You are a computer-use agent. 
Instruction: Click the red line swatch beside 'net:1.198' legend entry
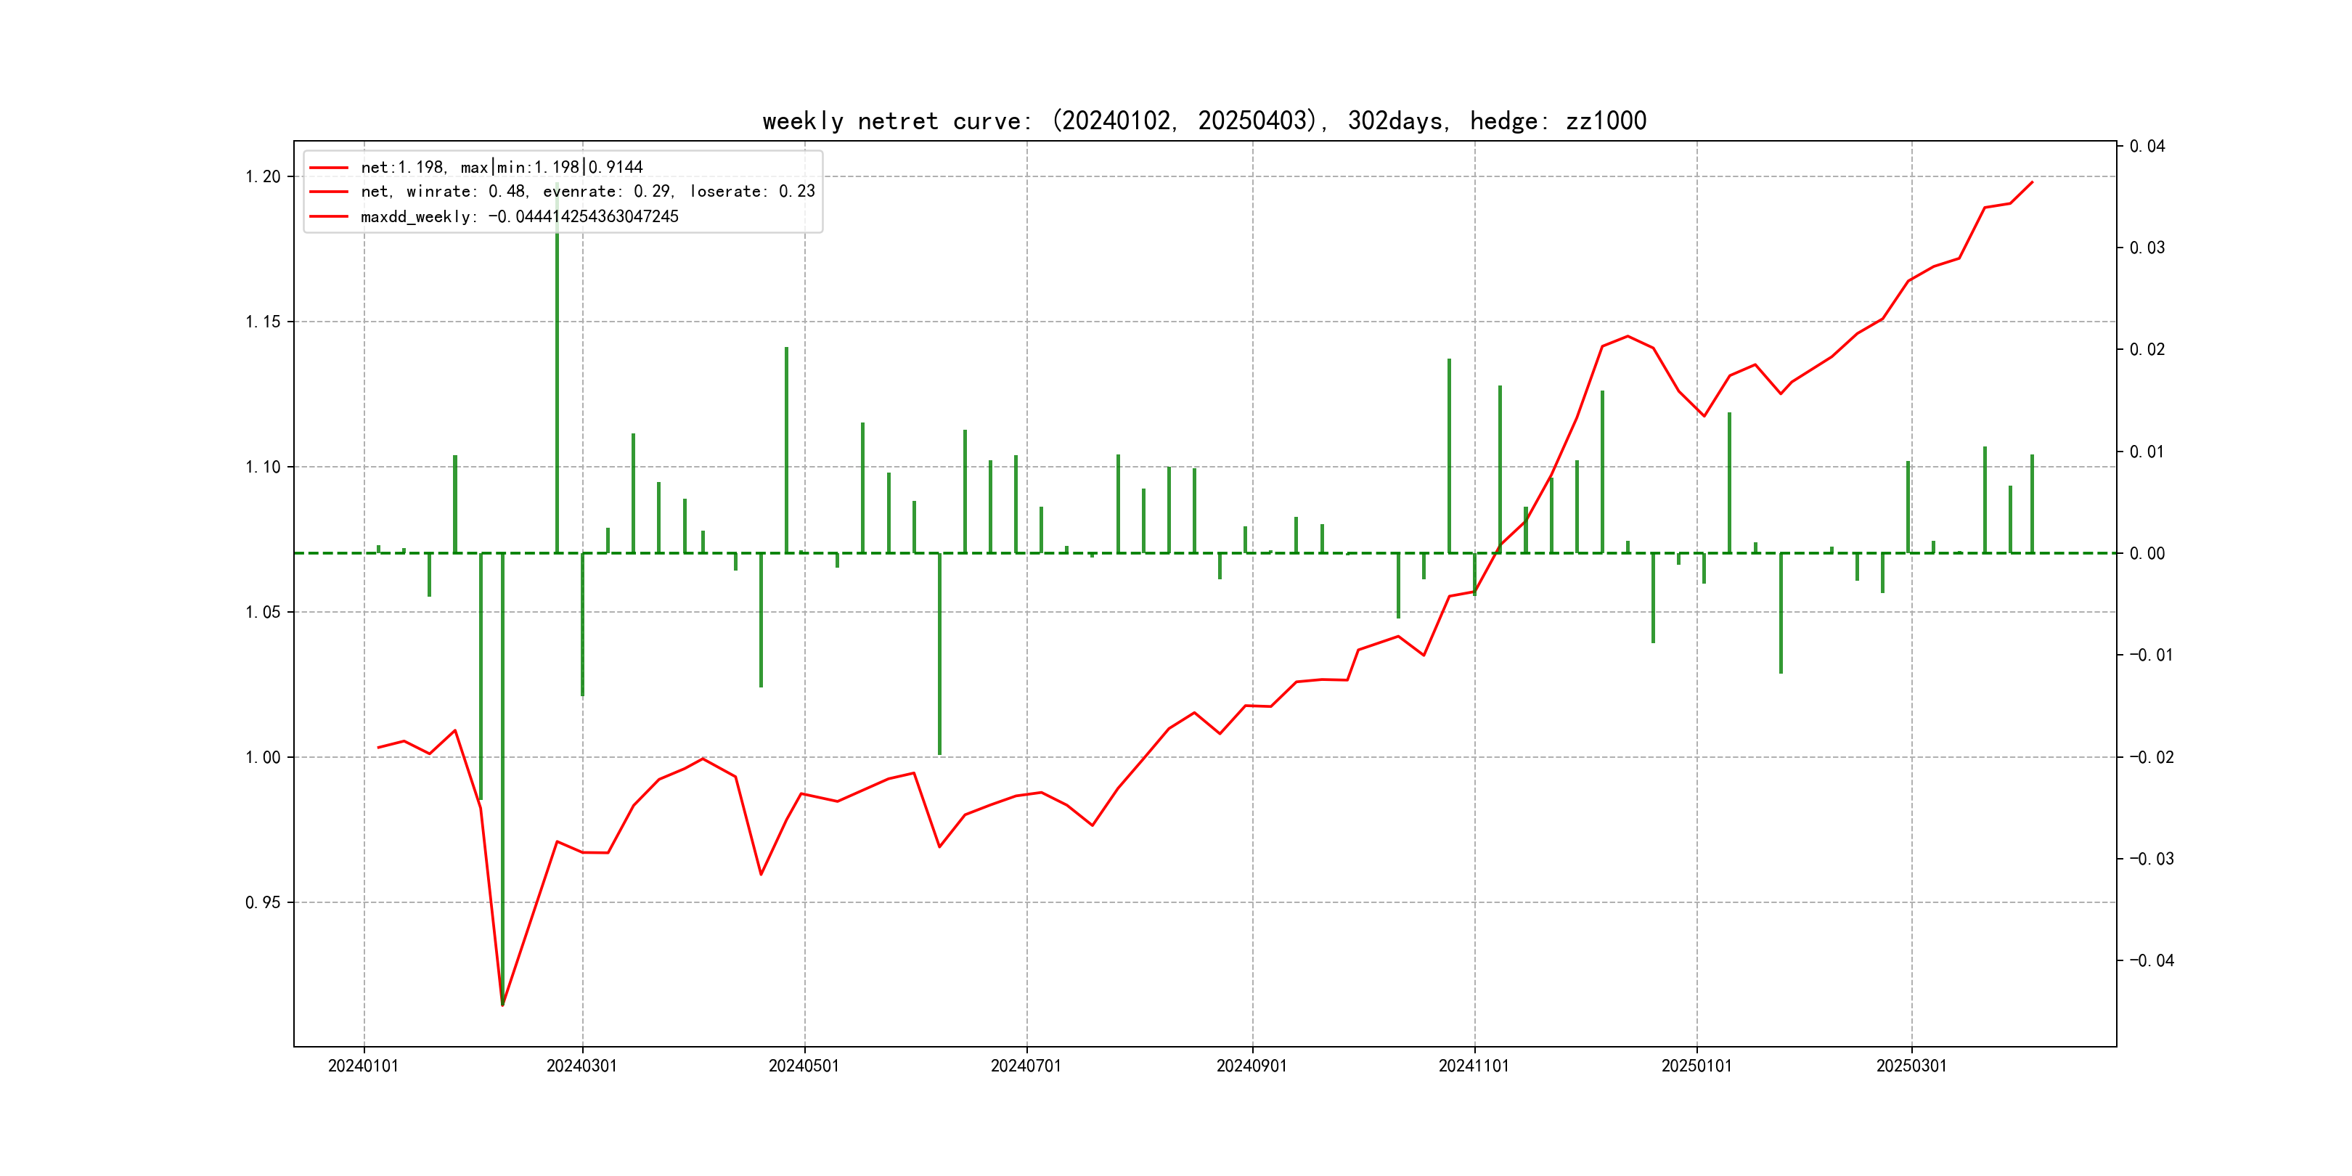coord(329,168)
